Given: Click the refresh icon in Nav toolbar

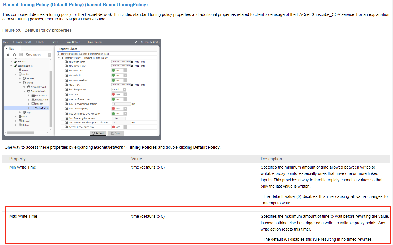Looking at the screenshot, I should click(x=15, y=55).
